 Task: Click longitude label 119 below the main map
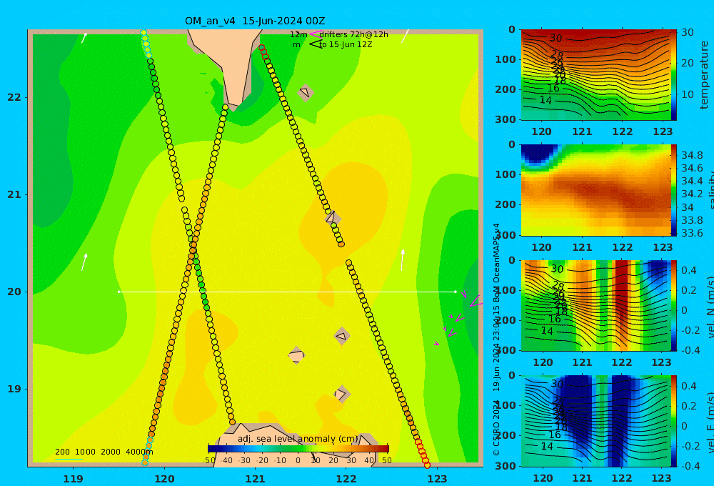[73, 479]
